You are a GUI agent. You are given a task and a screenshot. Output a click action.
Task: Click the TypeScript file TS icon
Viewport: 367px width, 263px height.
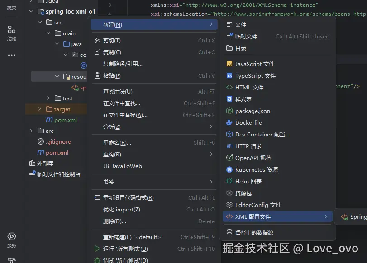click(229, 75)
